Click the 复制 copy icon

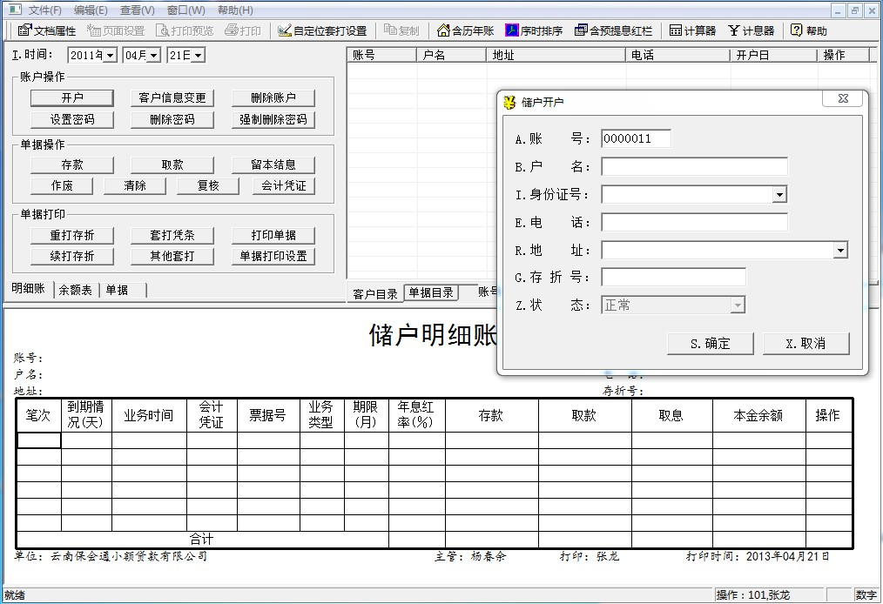pyautogui.click(x=402, y=30)
